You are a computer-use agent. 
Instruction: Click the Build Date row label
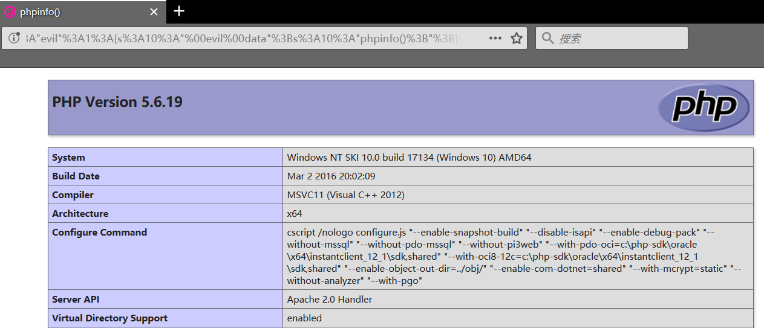[76, 176]
